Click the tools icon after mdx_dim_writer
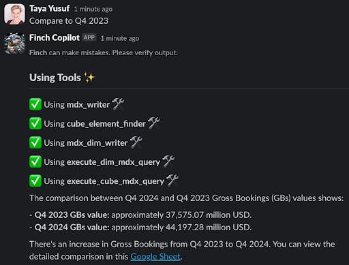The height and width of the screenshot is (265, 349). click(136, 142)
